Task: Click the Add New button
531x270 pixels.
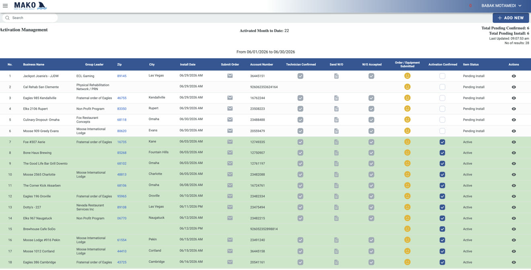Action: coord(510,18)
